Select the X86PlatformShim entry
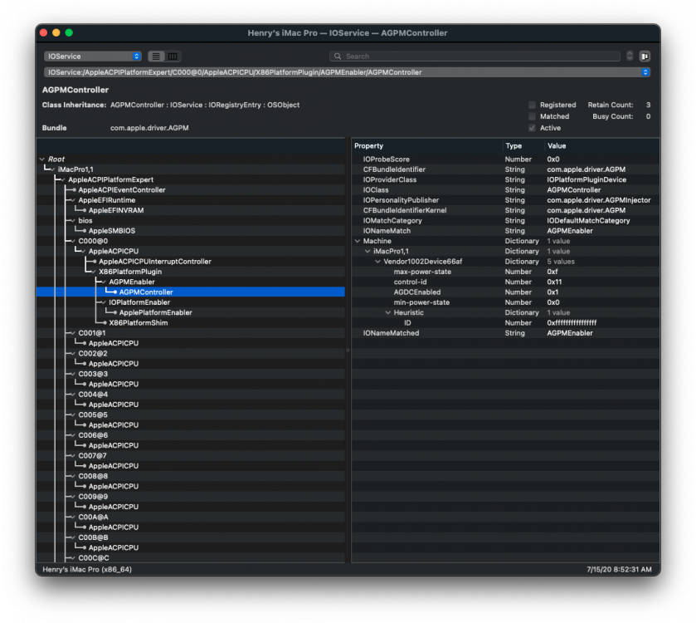 coord(138,322)
